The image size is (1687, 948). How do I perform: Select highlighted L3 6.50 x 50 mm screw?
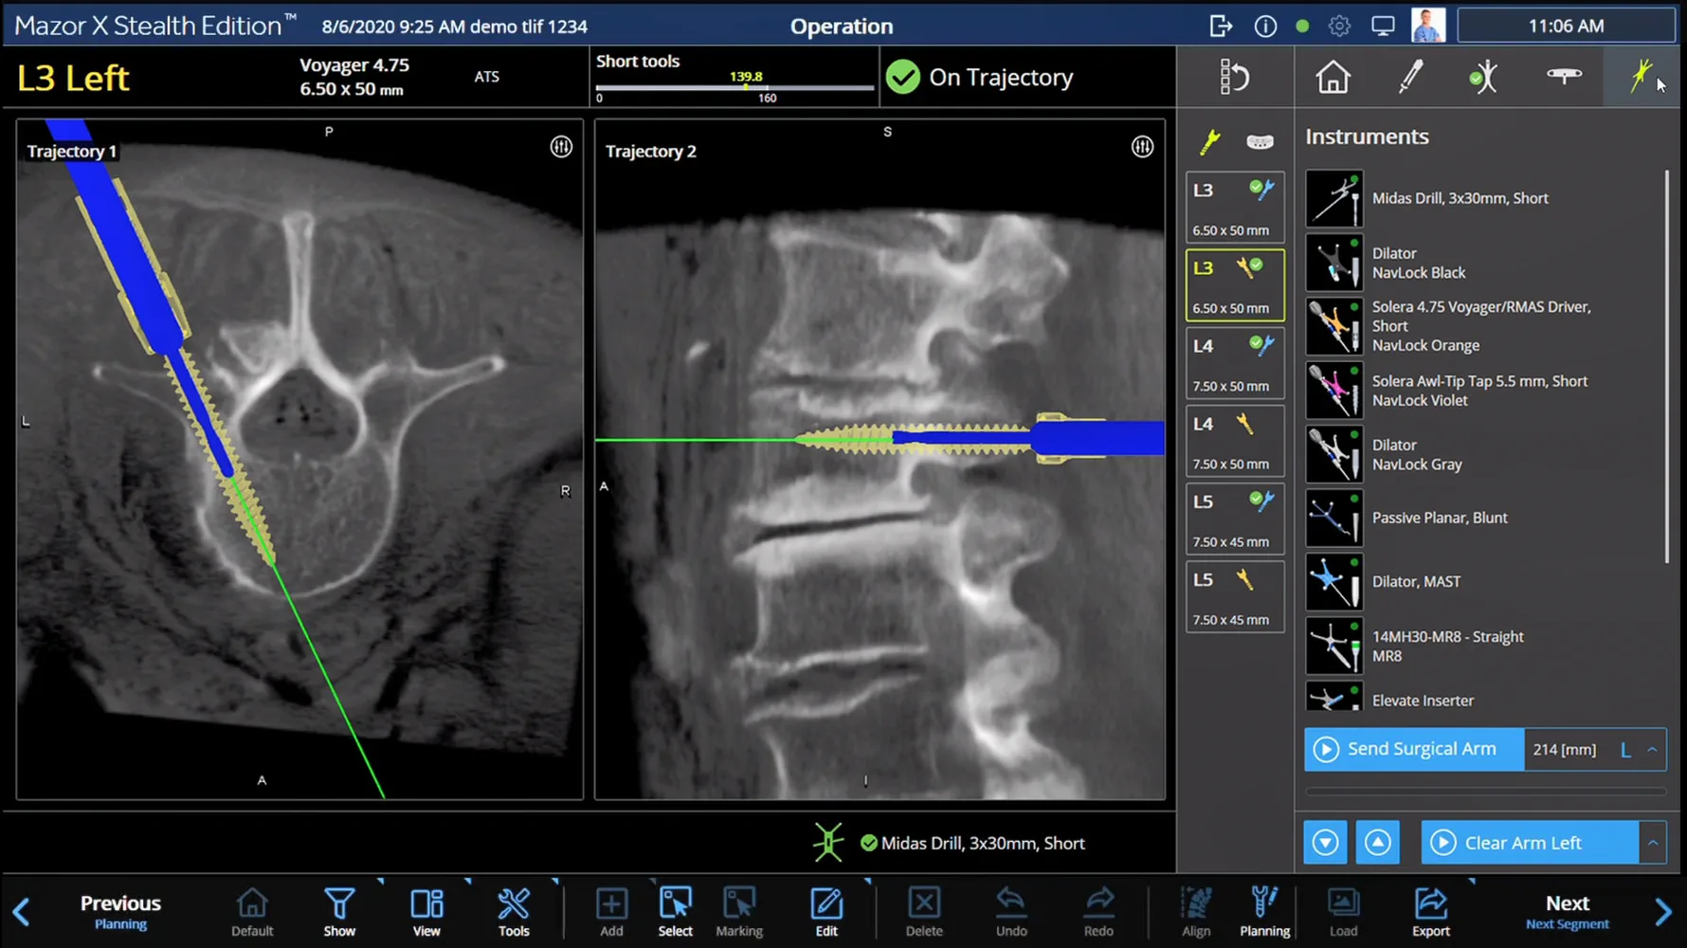click(1235, 284)
